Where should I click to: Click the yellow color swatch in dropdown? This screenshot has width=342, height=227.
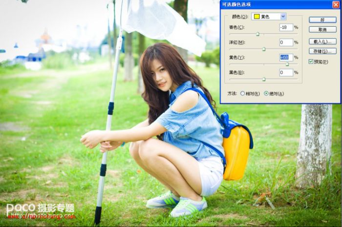pos(256,17)
